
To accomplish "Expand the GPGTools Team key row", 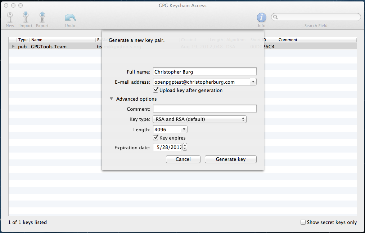I will (x=13, y=47).
